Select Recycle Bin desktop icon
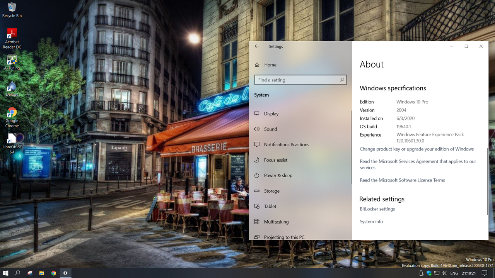 12,10
